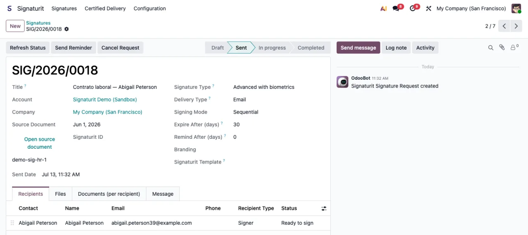The image size is (528, 235).
Task: Click Send message button
Action: (358, 48)
